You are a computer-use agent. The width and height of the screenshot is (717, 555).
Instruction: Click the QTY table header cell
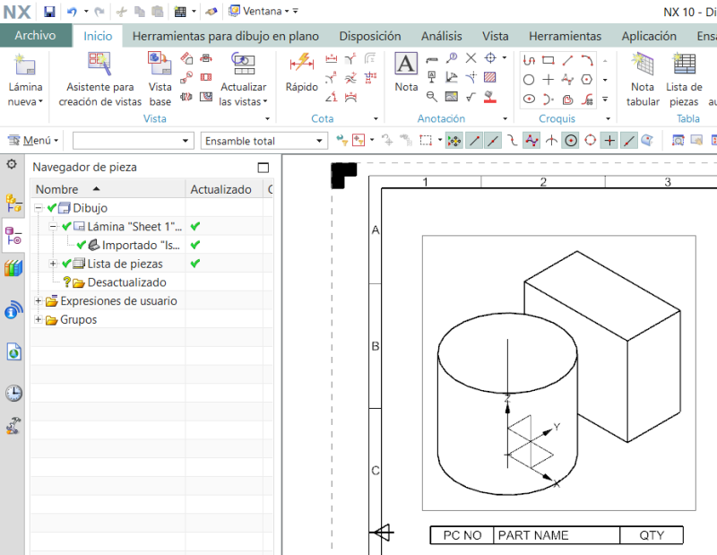[652, 535]
